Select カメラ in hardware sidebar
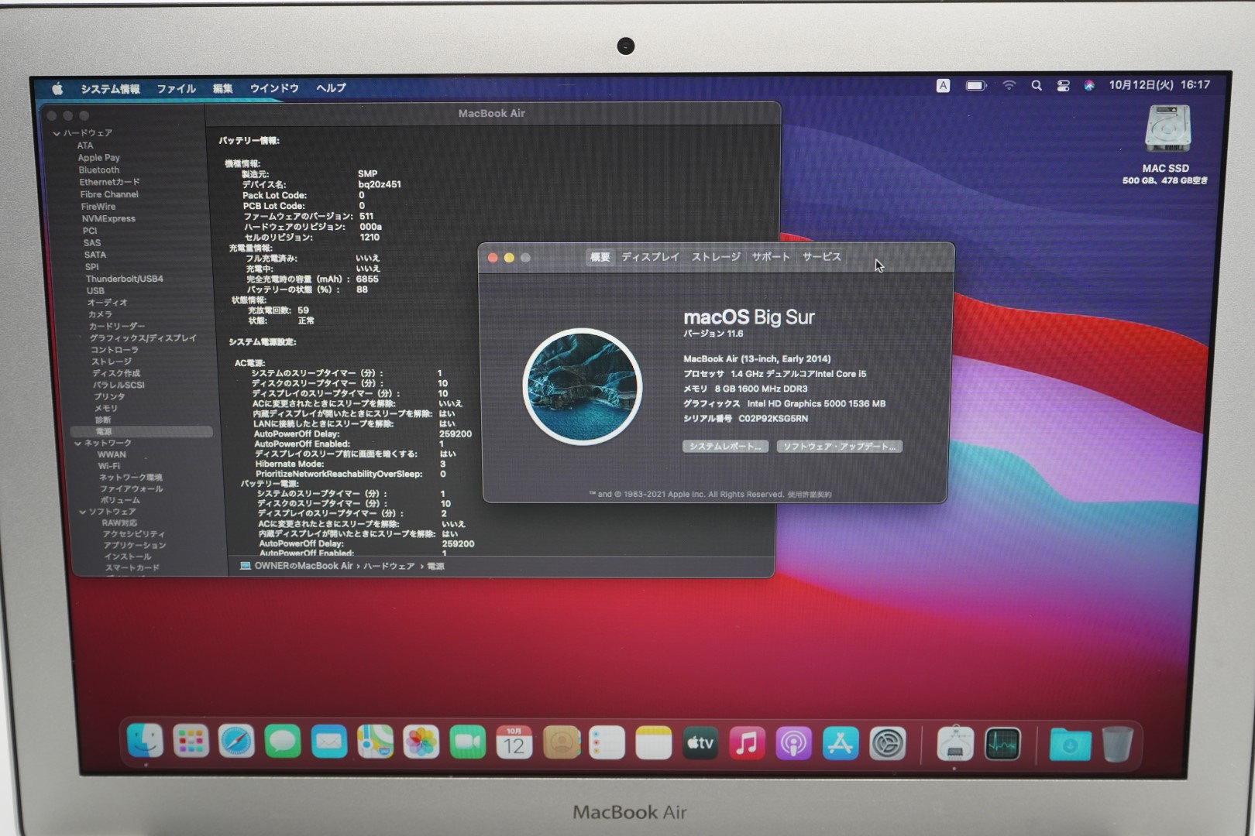The width and height of the screenshot is (1255, 836). click(100, 314)
